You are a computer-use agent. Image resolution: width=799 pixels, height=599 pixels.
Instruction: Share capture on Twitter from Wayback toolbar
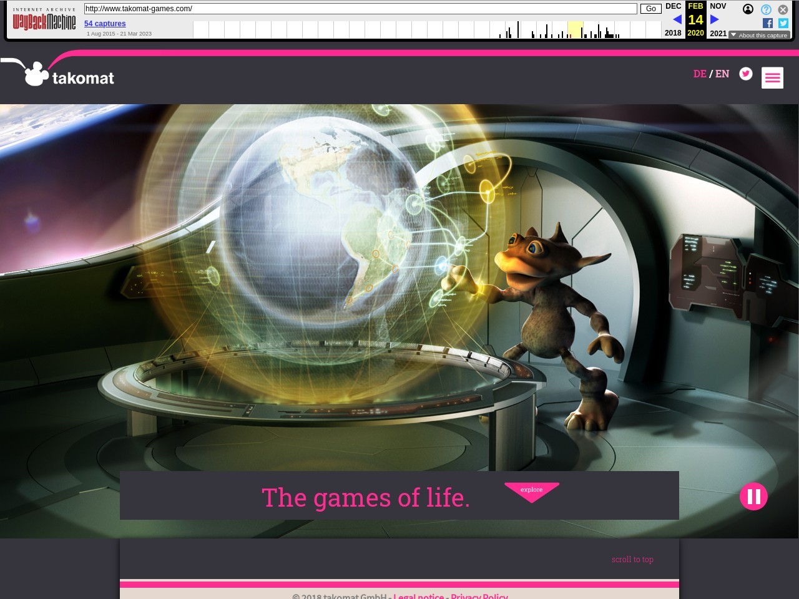click(783, 23)
